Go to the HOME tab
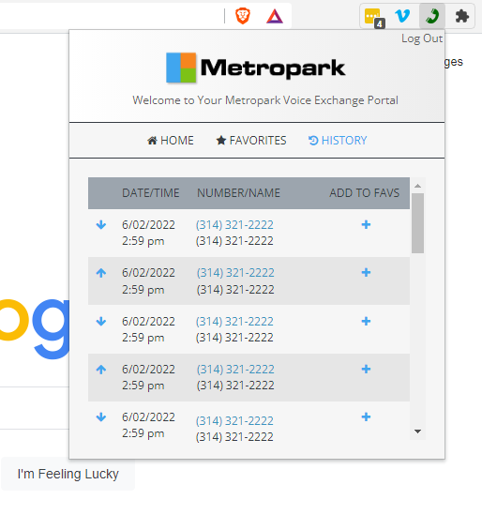Viewport: 482px width, 530px height. tap(171, 141)
